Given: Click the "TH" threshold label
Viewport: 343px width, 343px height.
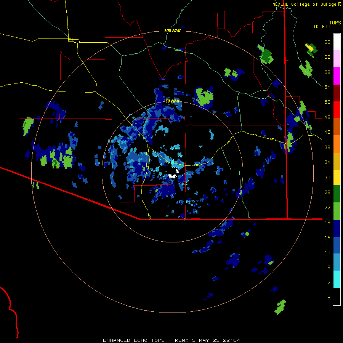Looking at the screenshot, I should click(327, 298).
